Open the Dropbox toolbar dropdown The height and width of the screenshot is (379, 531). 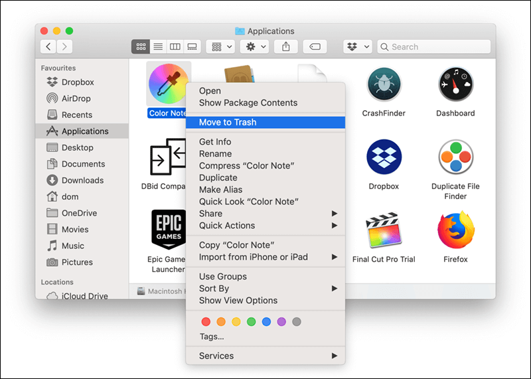coord(358,46)
